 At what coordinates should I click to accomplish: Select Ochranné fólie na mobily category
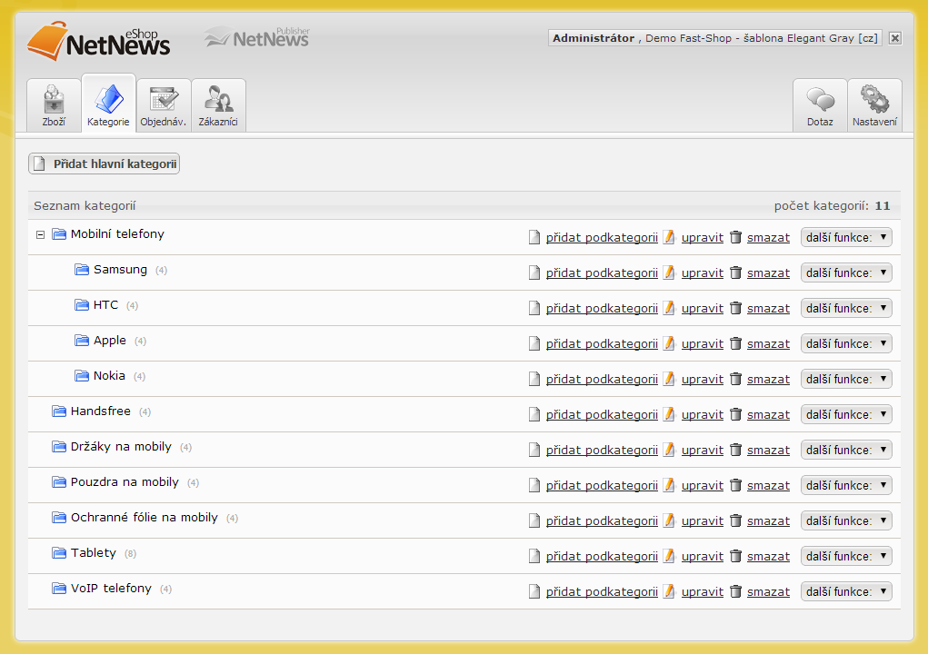point(145,518)
